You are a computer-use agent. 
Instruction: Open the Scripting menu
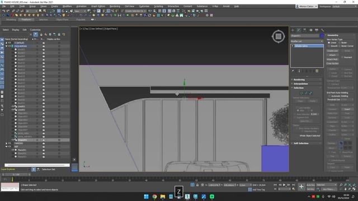[x=158, y=6]
